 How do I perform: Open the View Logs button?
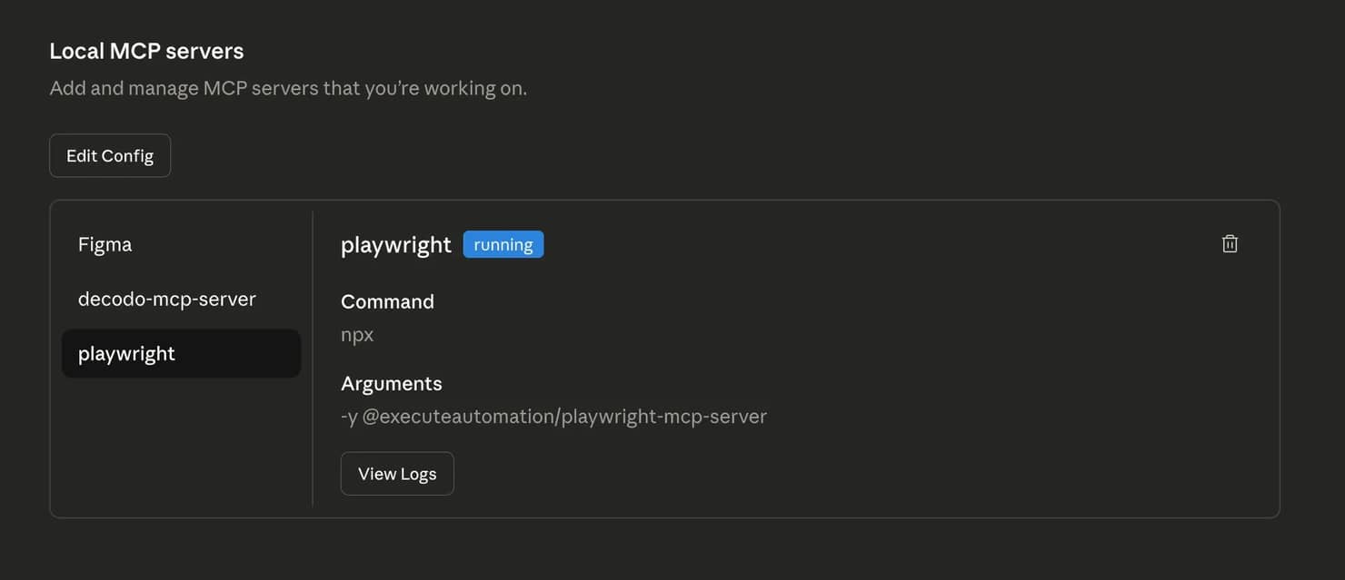[x=397, y=474]
